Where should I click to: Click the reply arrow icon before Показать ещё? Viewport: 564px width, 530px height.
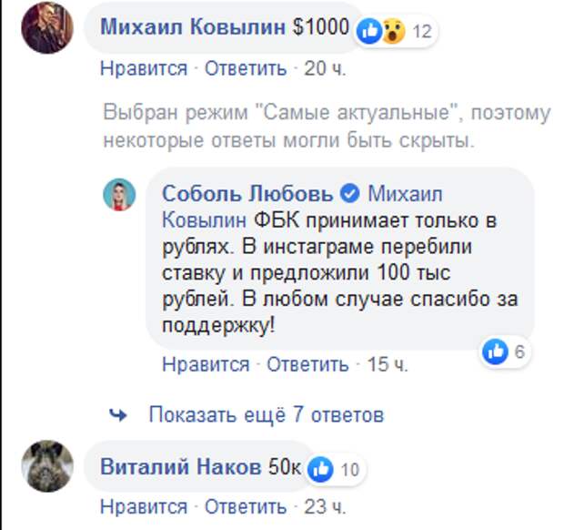click(117, 415)
